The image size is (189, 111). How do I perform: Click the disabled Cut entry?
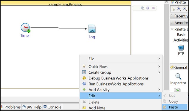(x=175, y=95)
